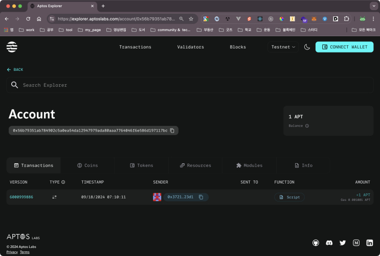Viewport: 380px width, 256px height.
Task: Switch to the Coins tab
Action: coord(87,165)
